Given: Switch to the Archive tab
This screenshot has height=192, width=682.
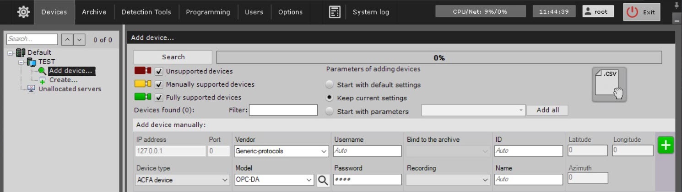Looking at the screenshot, I should (x=94, y=12).
